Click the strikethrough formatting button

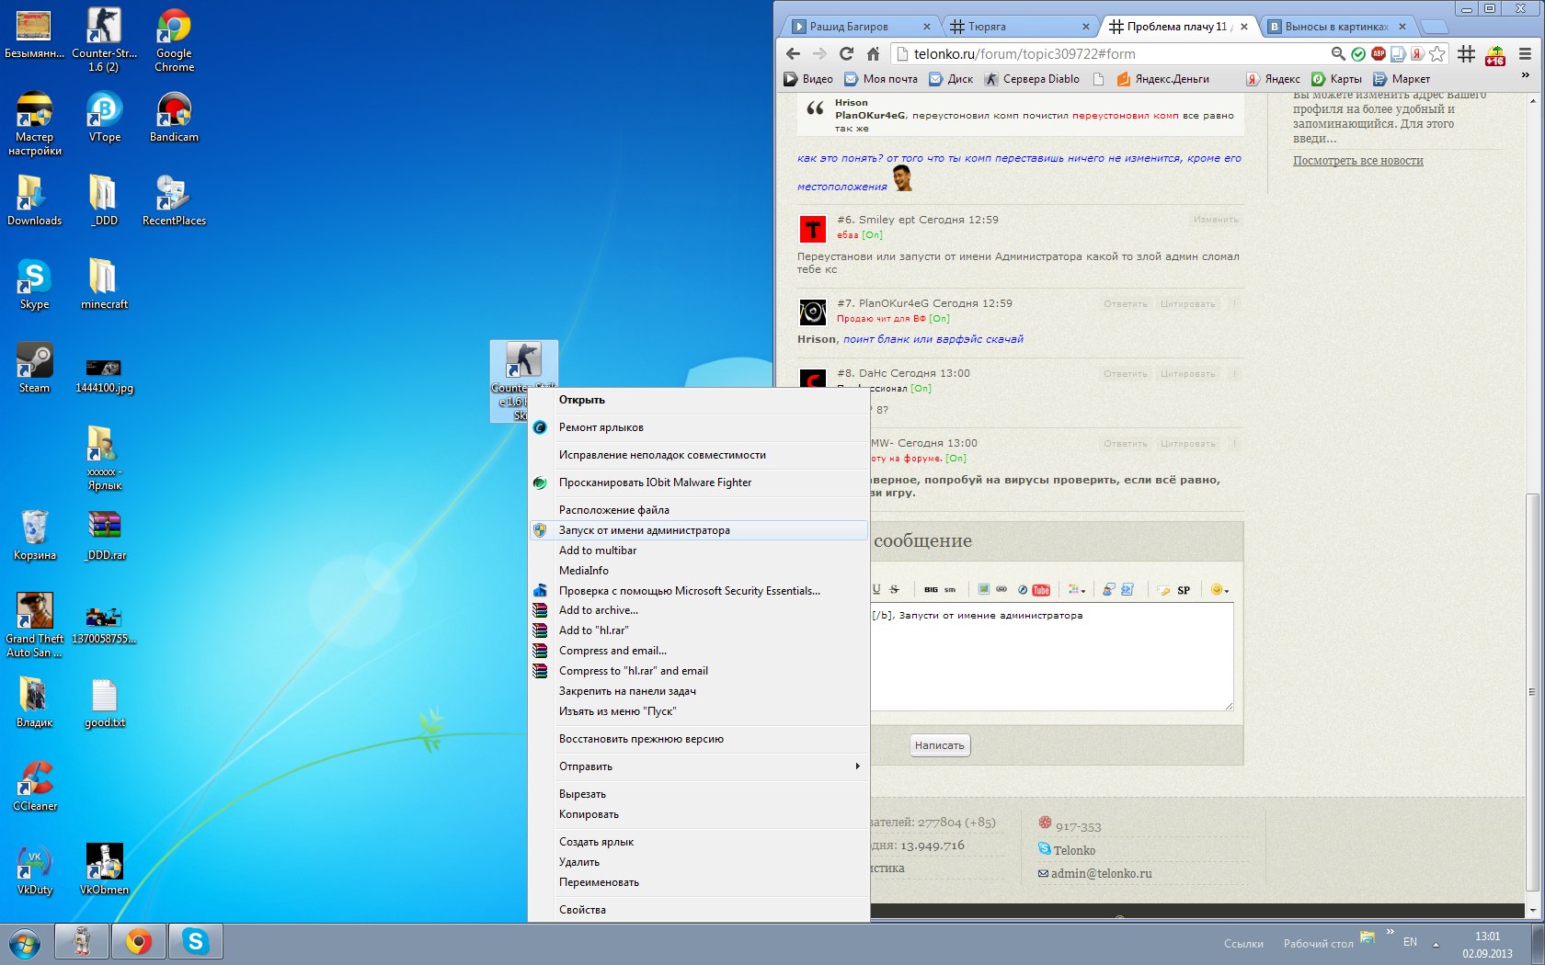[893, 590]
